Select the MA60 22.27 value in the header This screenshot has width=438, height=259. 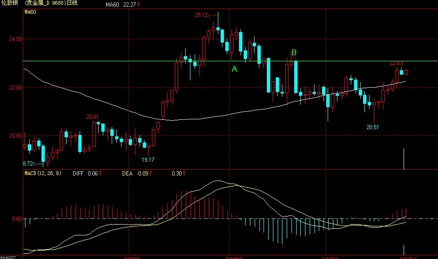[123, 4]
